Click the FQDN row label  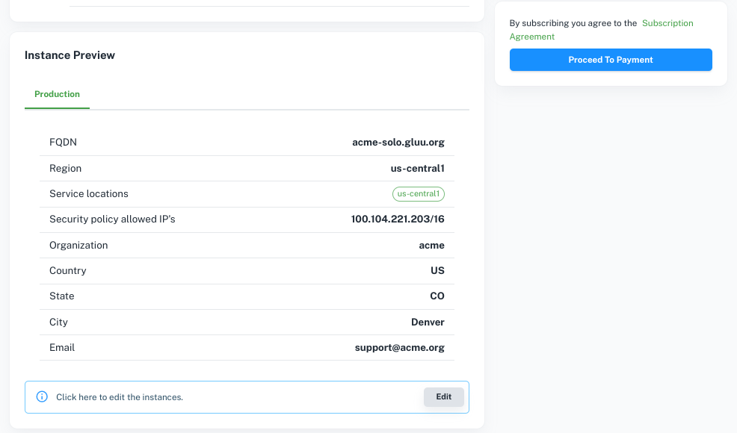63,143
